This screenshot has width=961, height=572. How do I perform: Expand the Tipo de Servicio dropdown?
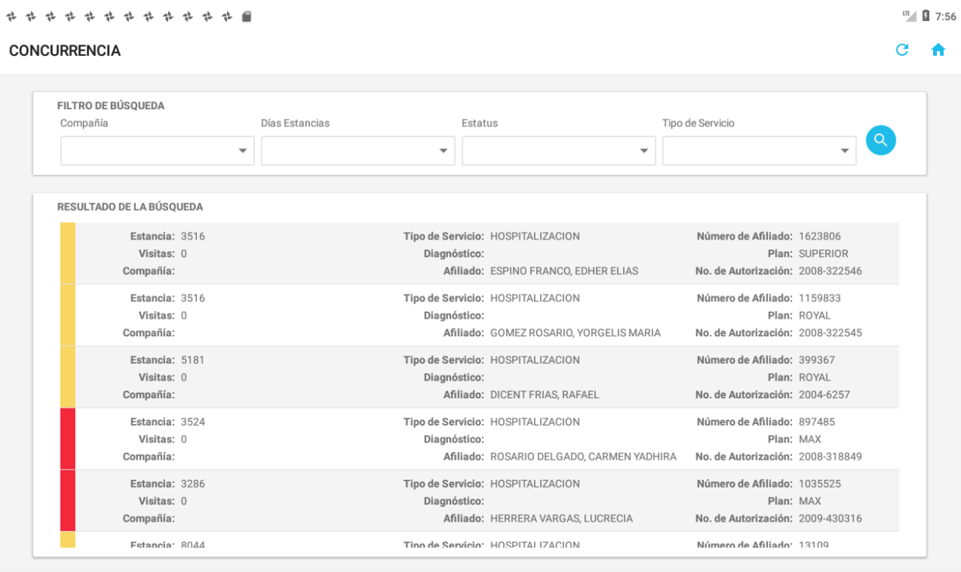coord(759,151)
